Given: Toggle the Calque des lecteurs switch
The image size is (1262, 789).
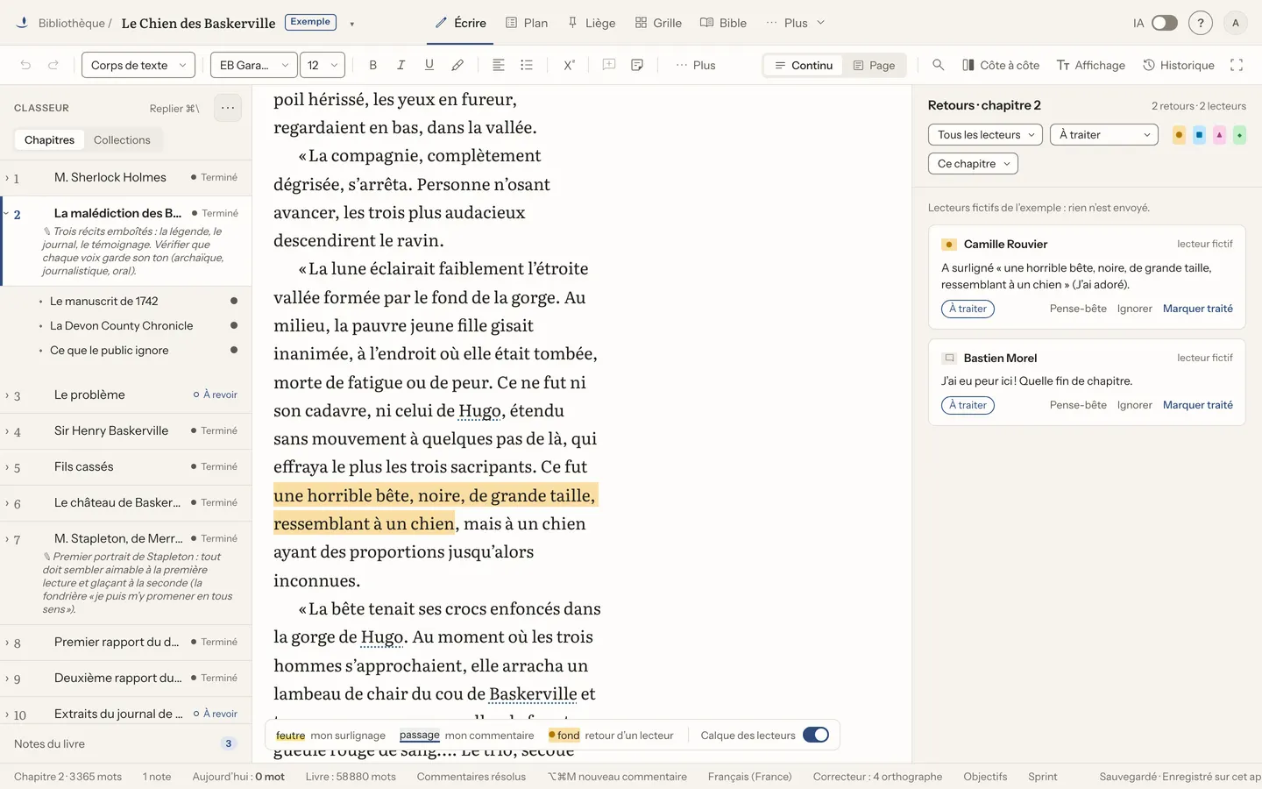Looking at the screenshot, I should [x=816, y=735].
